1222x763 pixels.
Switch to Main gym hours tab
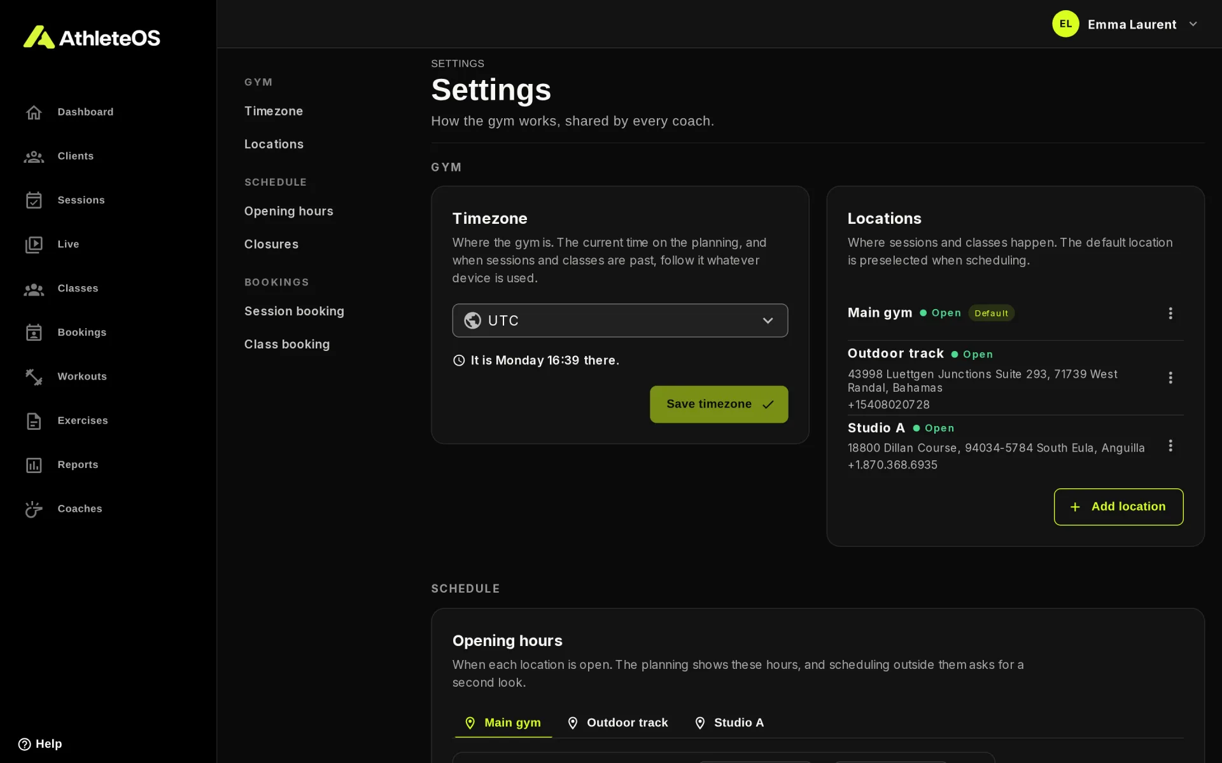(x=503, y=723)
